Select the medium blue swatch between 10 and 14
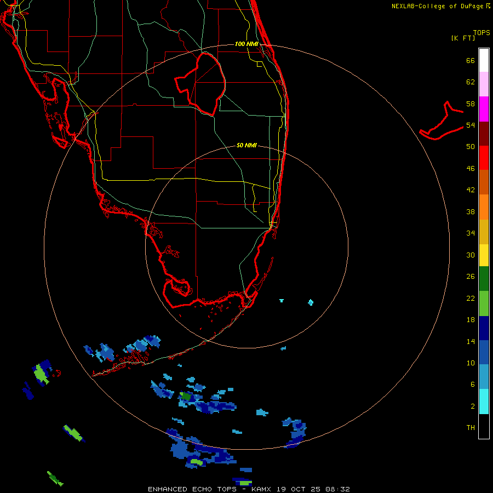Image resolution: width=493 pixels, height=493 pixels. (484, 352)
